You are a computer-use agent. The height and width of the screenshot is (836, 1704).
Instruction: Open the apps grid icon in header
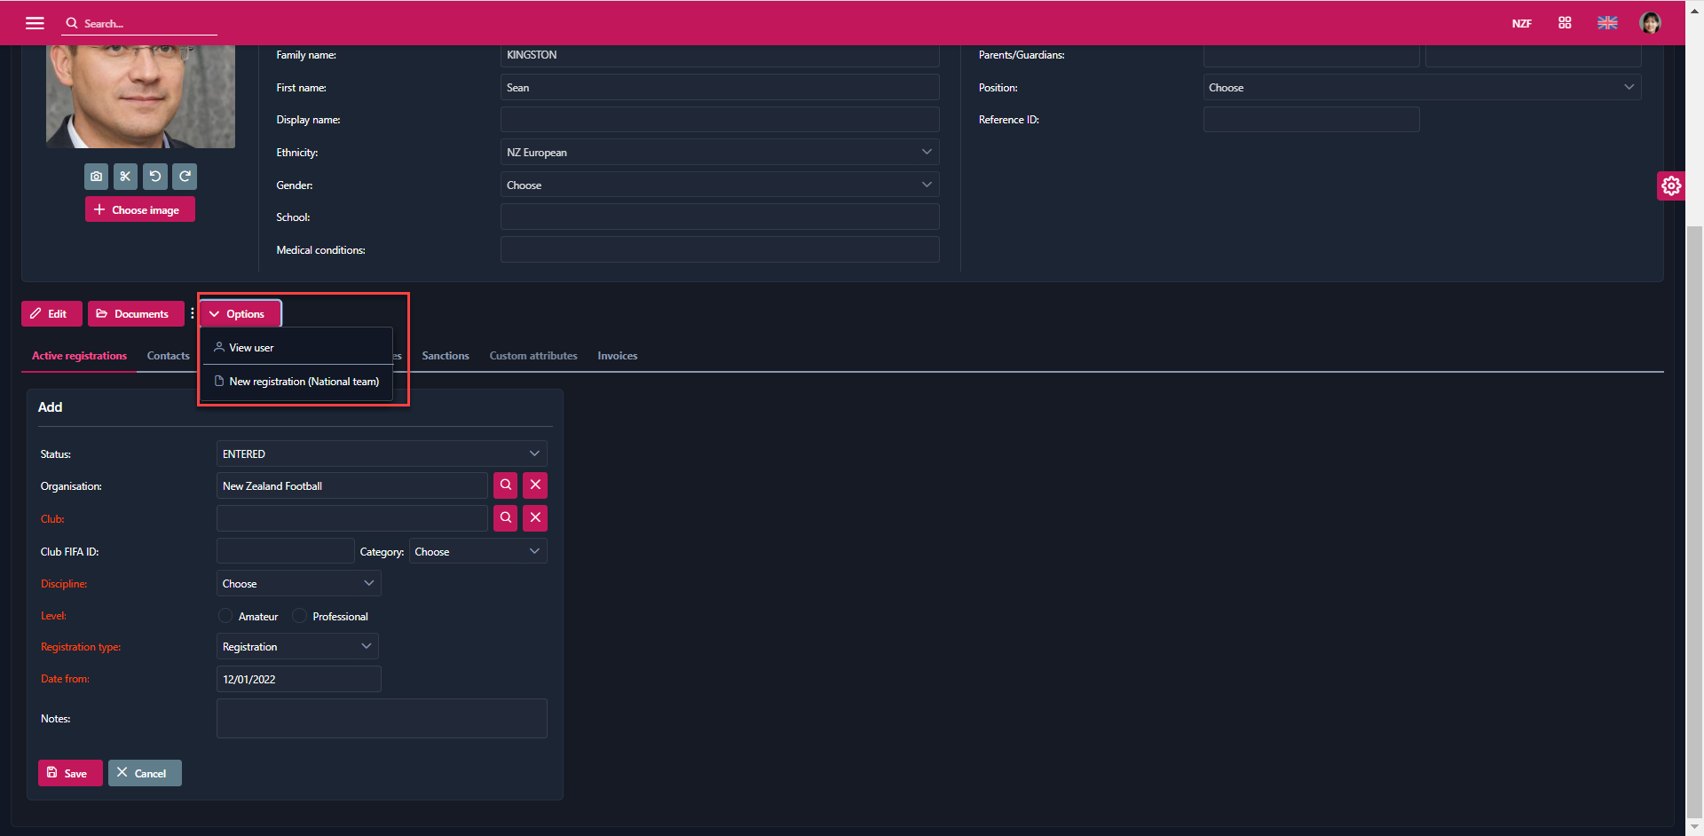1565,23
